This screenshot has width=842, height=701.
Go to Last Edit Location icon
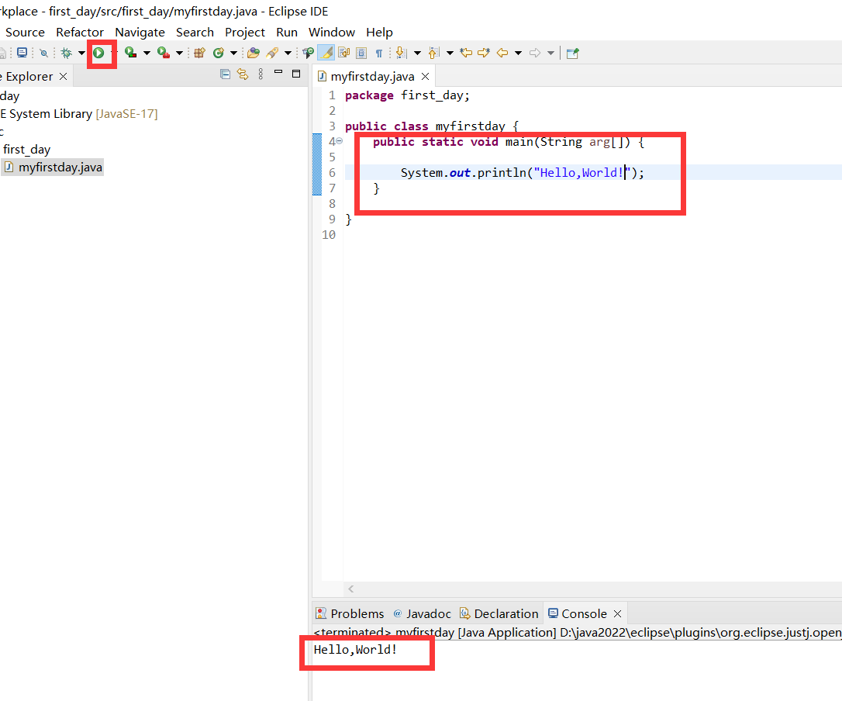(x=466, y=53)
